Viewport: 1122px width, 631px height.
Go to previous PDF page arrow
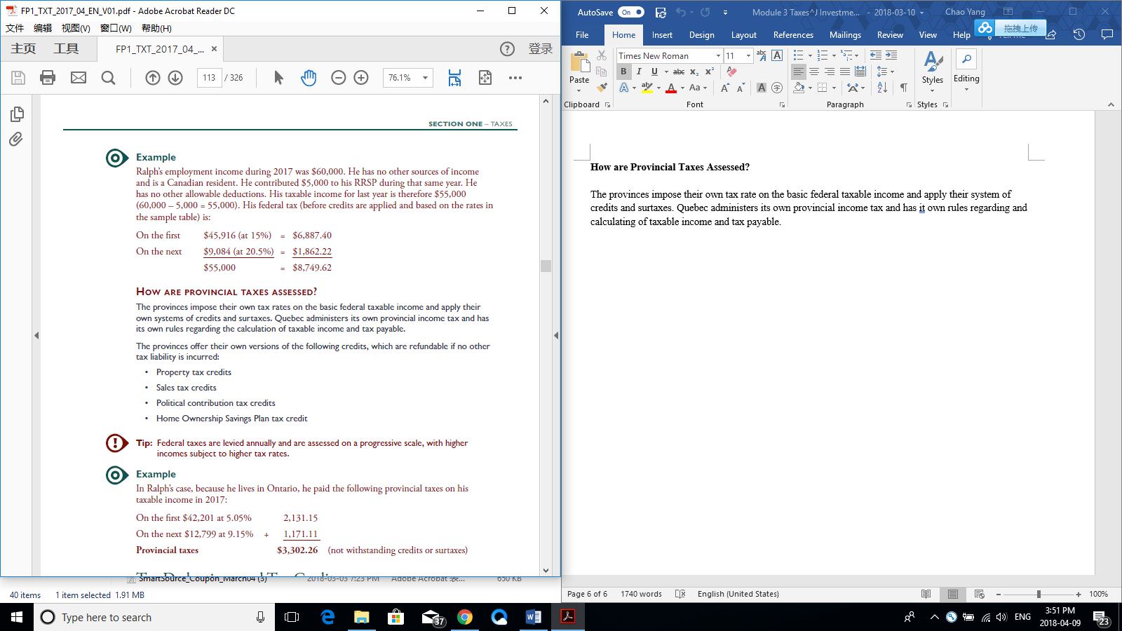point(153,78)
